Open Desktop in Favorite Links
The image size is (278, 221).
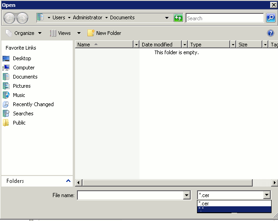(22, 58)
